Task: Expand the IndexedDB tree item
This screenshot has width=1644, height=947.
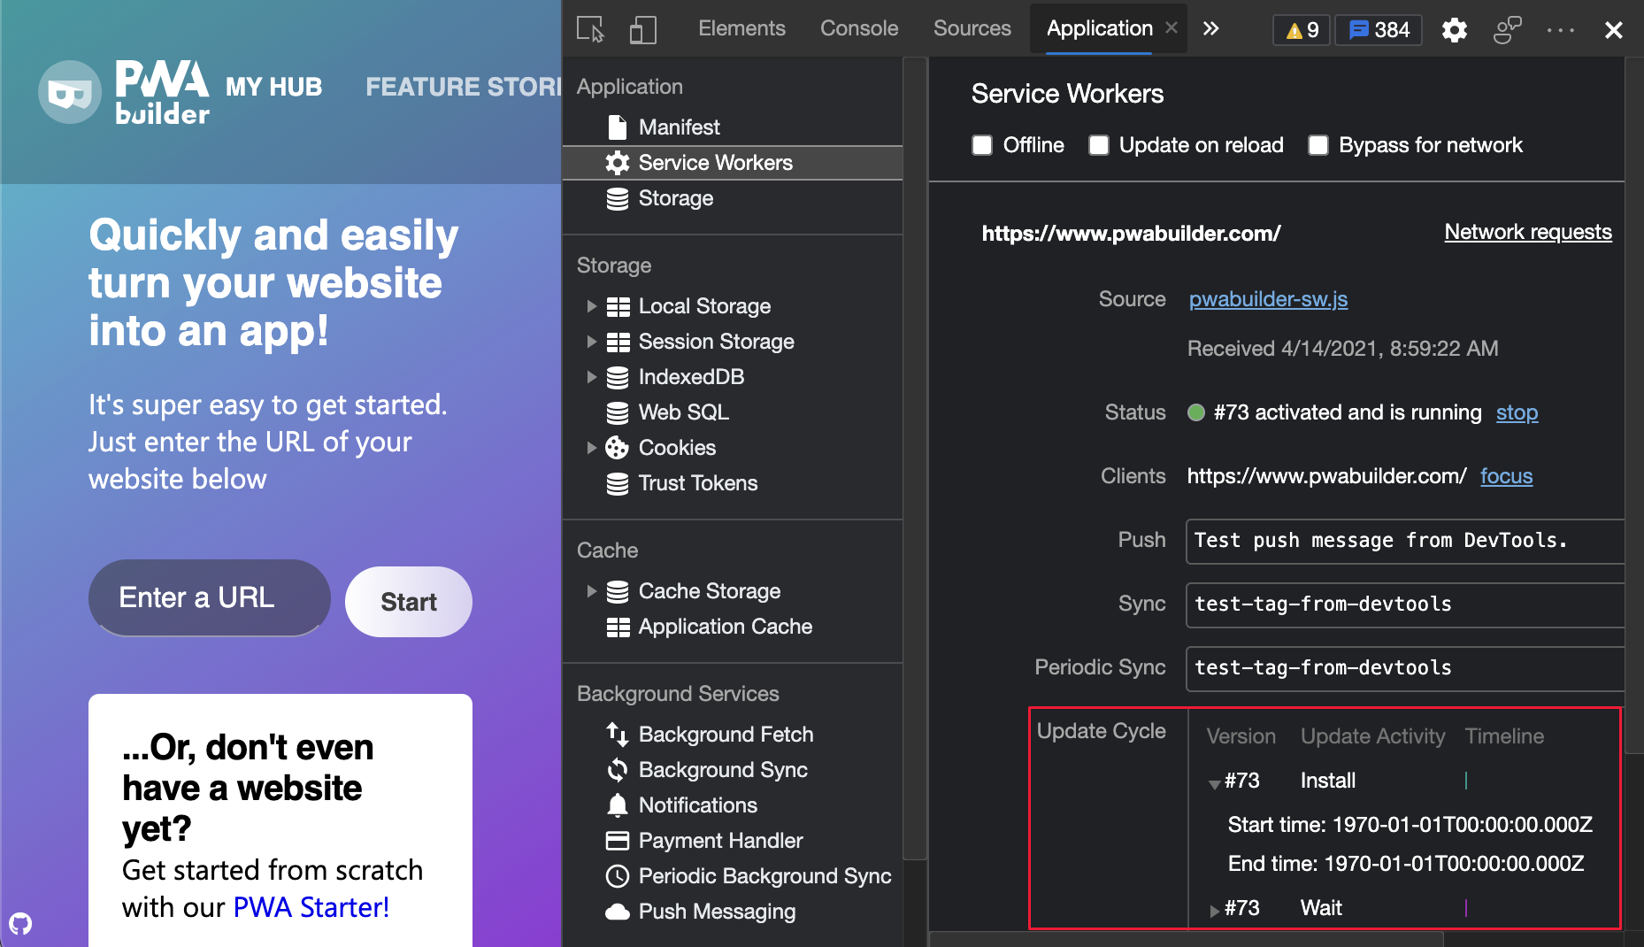Action: 592,376
